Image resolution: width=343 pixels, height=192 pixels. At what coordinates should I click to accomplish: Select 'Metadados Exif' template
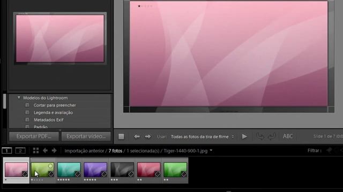click(48, 119)
